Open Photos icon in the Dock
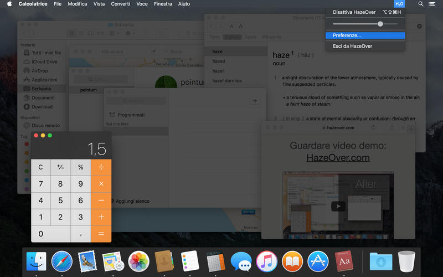 138,261
